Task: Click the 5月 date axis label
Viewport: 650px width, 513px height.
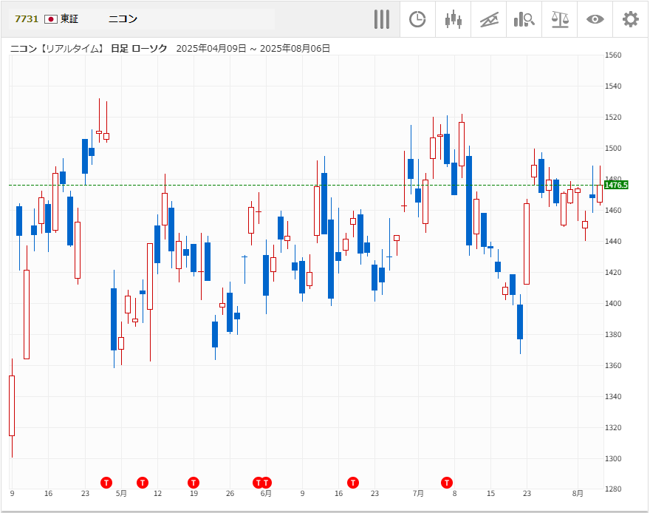Action: coord(121,494)
